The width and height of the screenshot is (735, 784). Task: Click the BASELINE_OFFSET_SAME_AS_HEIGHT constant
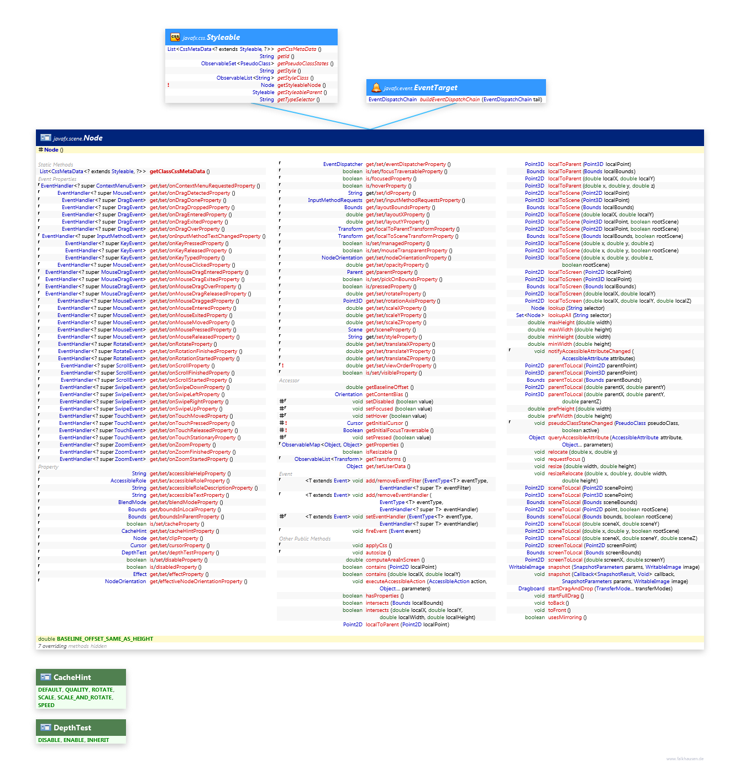[104, 639]
